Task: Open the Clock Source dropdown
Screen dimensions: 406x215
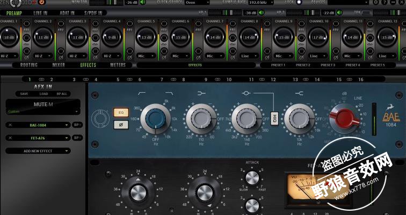Action: tap(197, 2)
